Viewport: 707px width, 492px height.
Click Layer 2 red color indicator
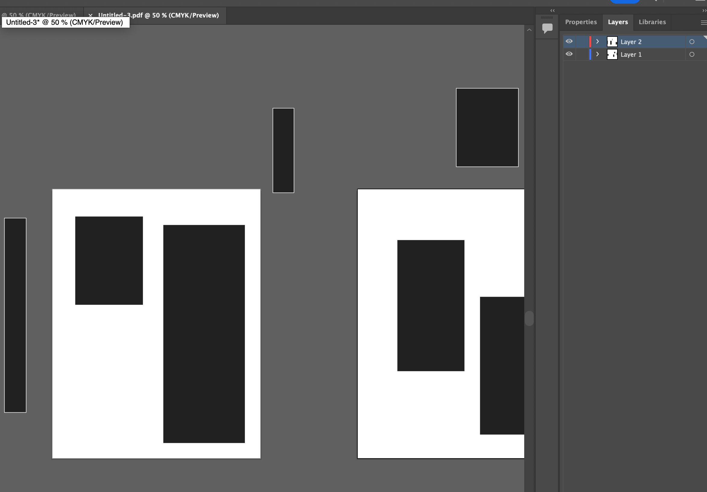click(x=590, y=42)
